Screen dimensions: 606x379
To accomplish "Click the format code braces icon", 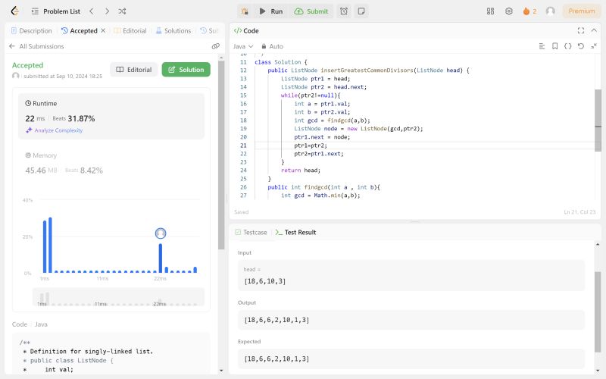I will (x=567, y=46).
